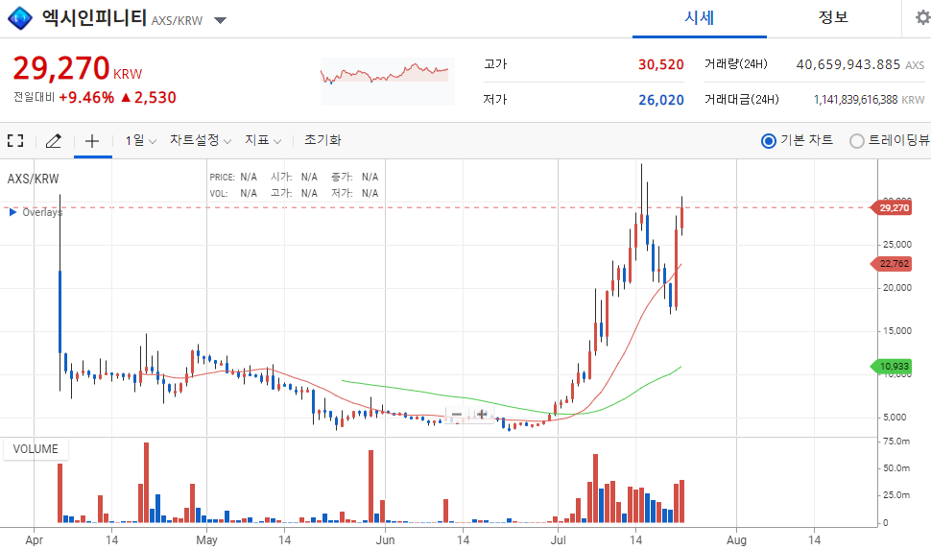The height and width of the screenshot is (550, 931).
Task: Click the mini price sparkline chart
Action: (x=387, y=81)
